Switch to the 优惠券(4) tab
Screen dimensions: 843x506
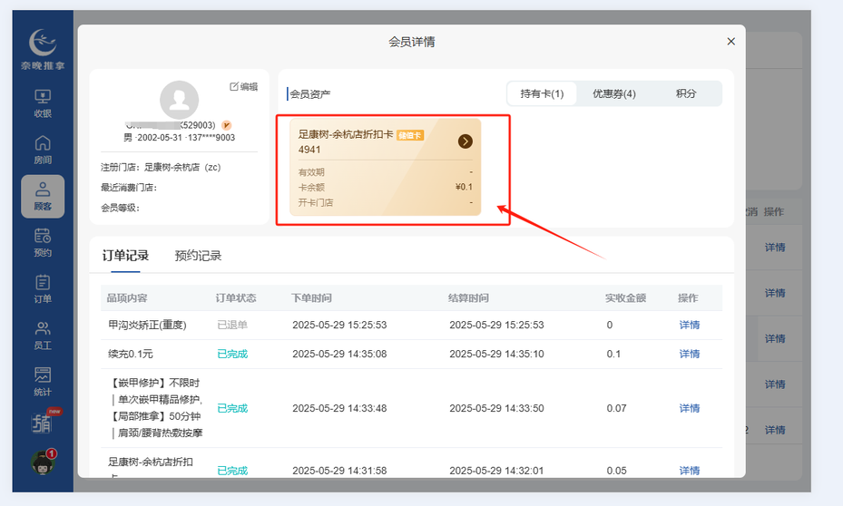[614, 93]
